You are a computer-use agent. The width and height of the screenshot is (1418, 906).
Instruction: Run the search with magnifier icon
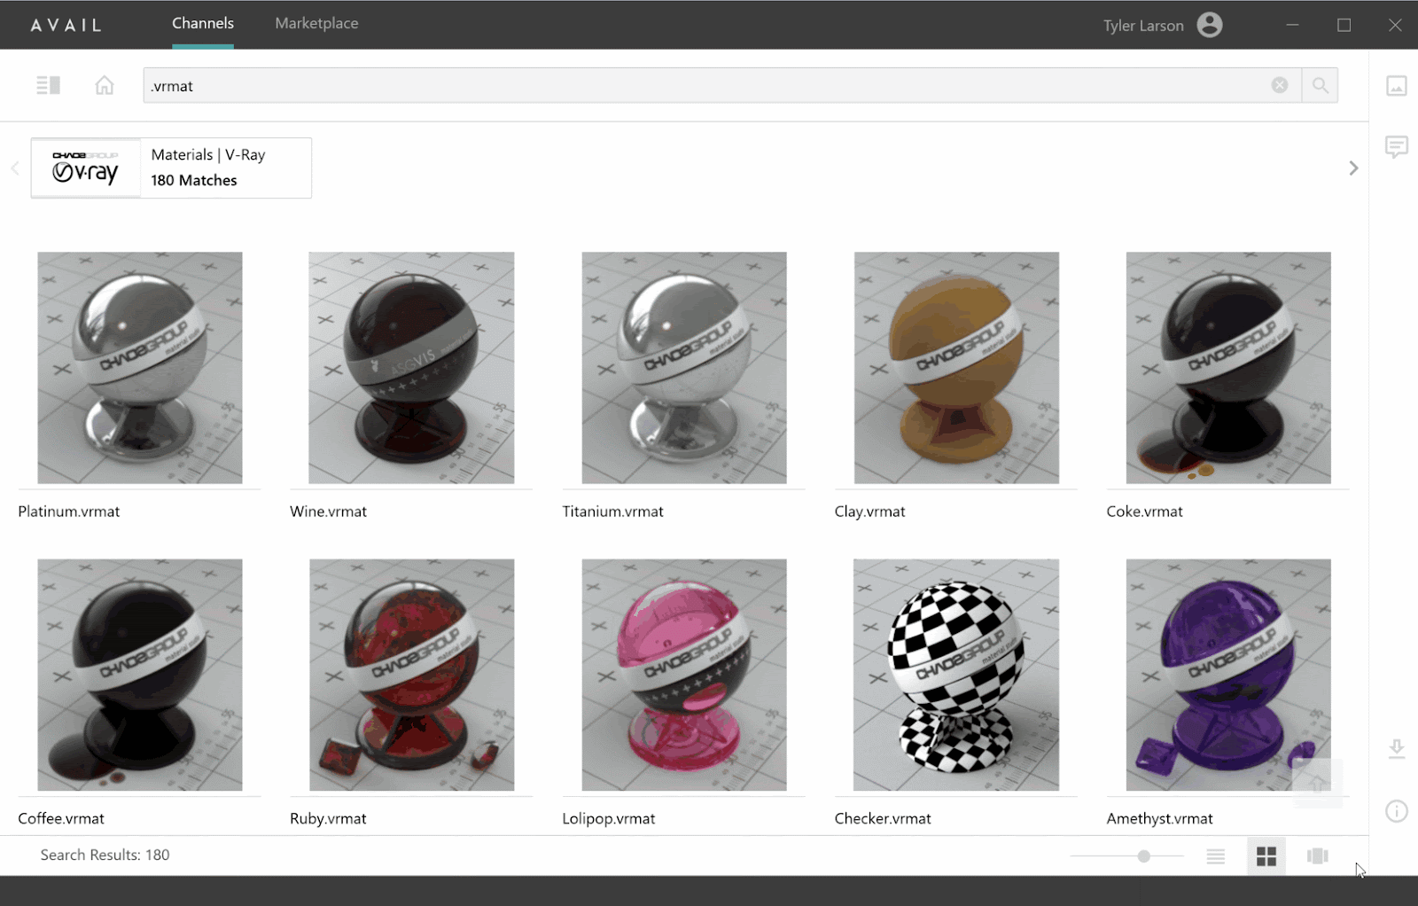(1320, 85)
